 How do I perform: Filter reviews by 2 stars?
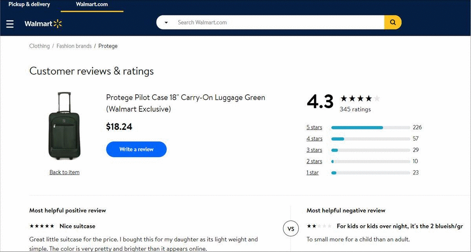pyautogui.click(x=314, y=161)
